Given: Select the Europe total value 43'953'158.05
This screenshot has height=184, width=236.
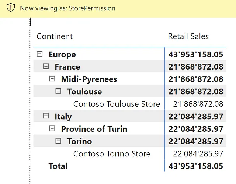Looking at the screenshot, I should point(195,54).
